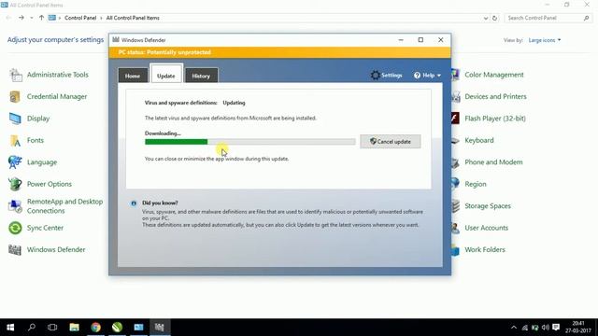The width and height of the screenshot is (598, 336).
Task: Open Credential Manager icon in Control Panel
Action: (15, 97)
